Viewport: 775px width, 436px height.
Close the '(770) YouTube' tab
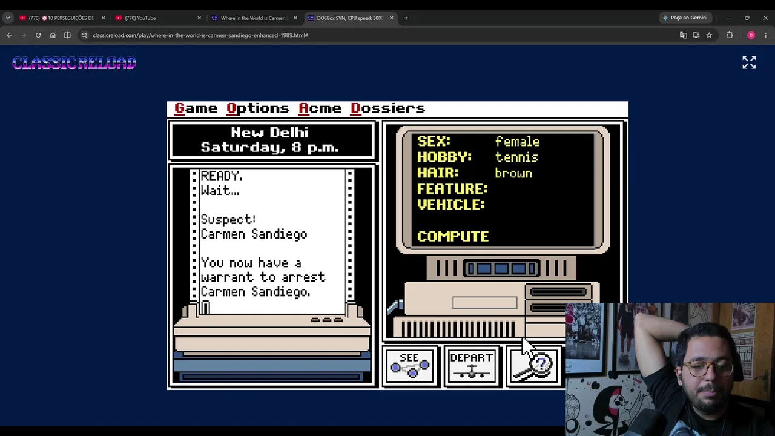click(x=199, y=18)
